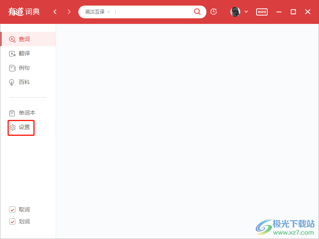The width and height of the screenshot is (319, 239).
Task: Click the red magnifier search icon
Action: click(x=197, y=12)
